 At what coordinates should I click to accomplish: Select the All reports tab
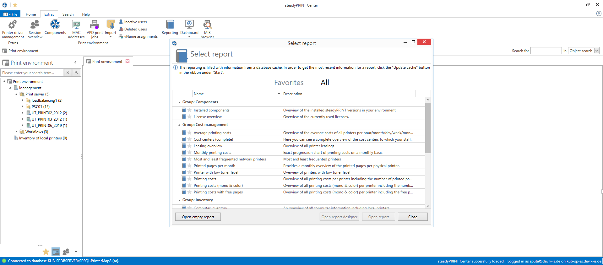click(325, 82)
